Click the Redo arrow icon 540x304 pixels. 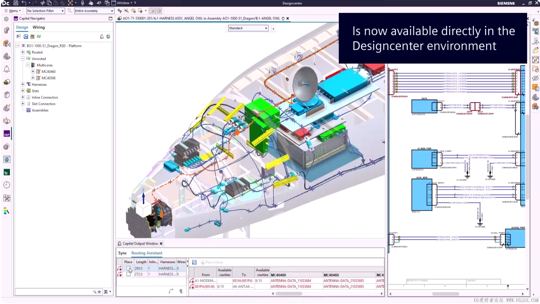point(35,3)
